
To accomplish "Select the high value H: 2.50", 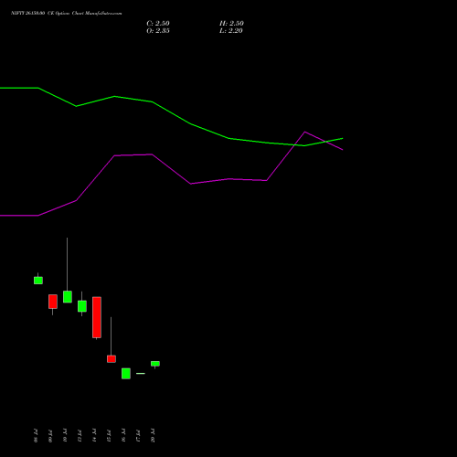I will coord(231,24).
